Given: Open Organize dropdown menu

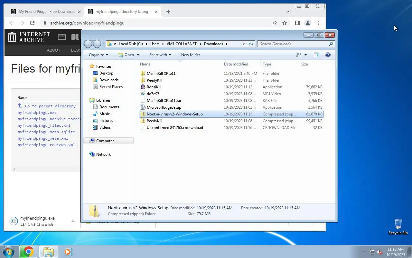Looking at the screenshot, I should coord(98,55).
